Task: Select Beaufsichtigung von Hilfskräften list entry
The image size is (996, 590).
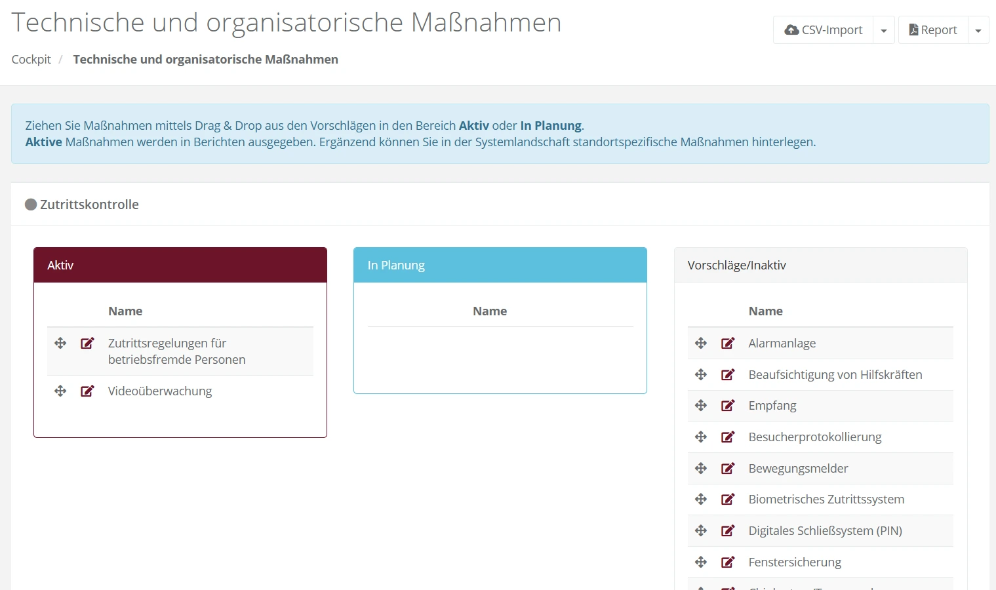Action: (x=835, y=375)
